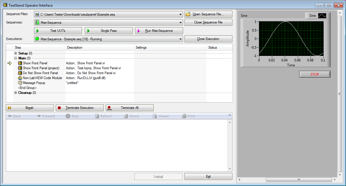Click Run MainSequence button
Image resolution: width=346 pixels, height=186 pixels.
coord(159,31)
